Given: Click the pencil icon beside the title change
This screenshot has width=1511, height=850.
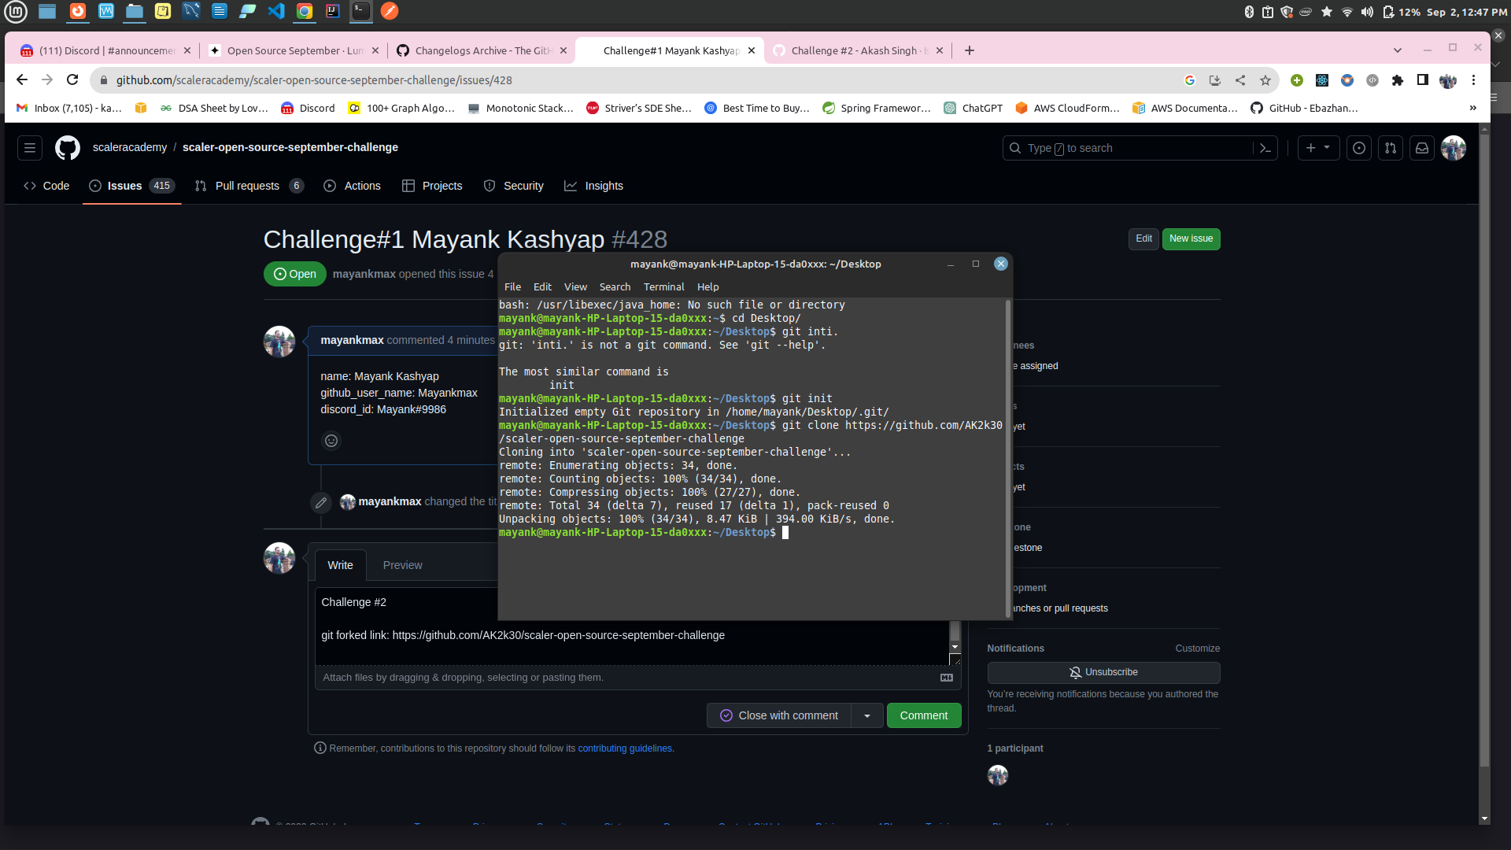Looking at the screenshot, I should point(320,502).
